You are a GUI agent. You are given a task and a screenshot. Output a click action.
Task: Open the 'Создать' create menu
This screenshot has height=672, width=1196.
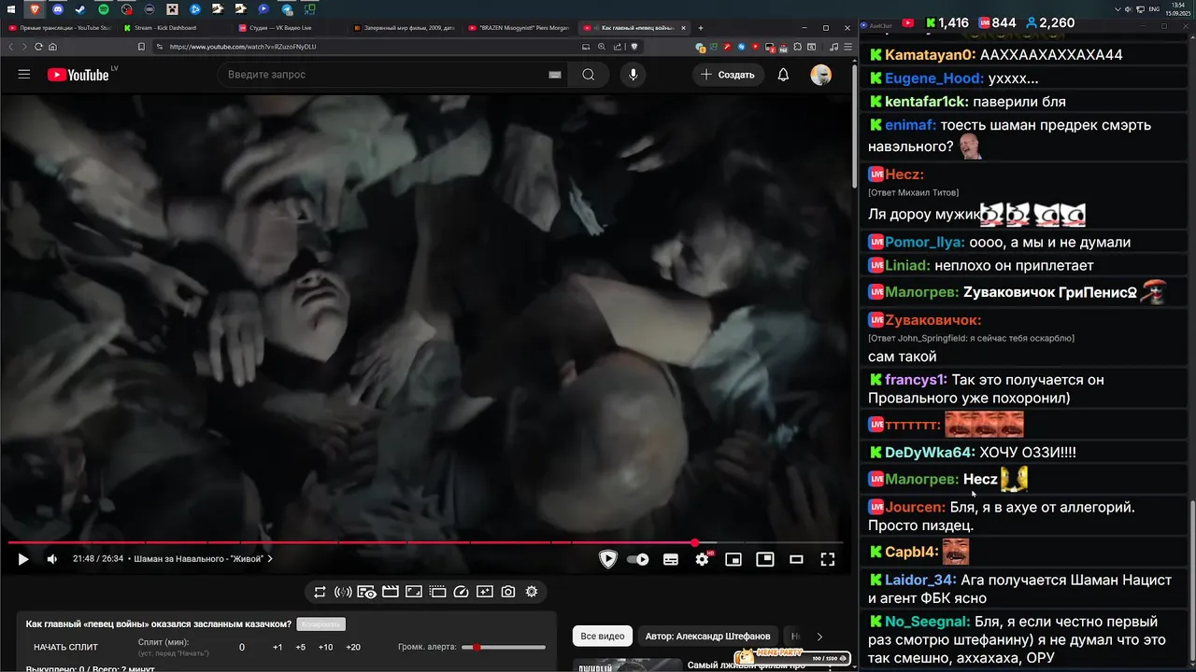pyautogui.click(x=728, y=75)
